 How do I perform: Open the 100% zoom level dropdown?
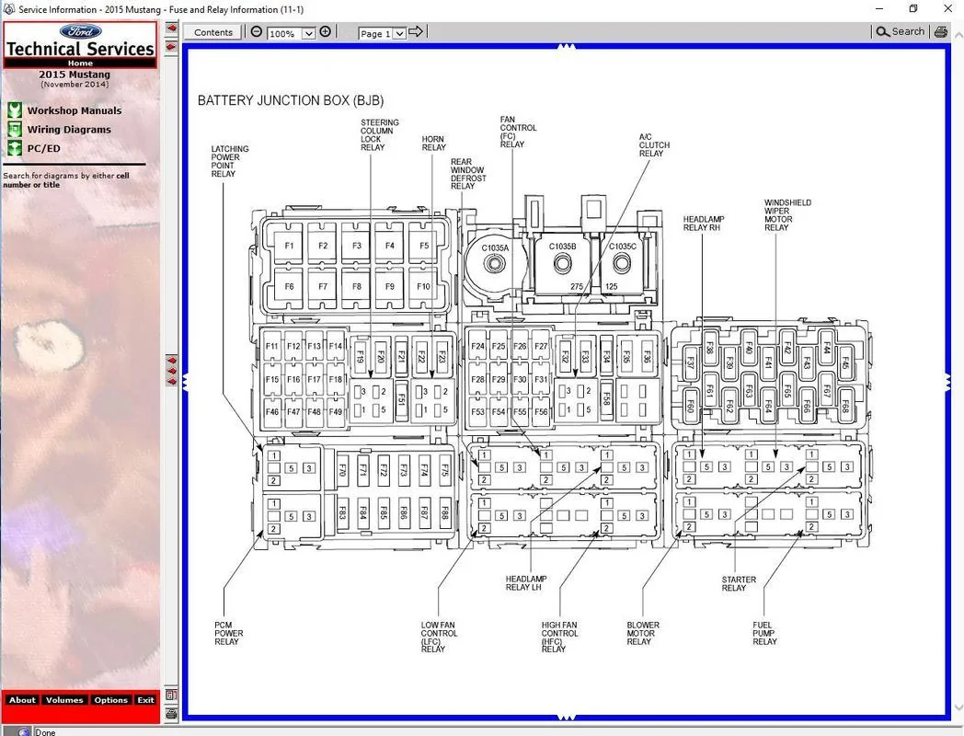tap(309, 34)
